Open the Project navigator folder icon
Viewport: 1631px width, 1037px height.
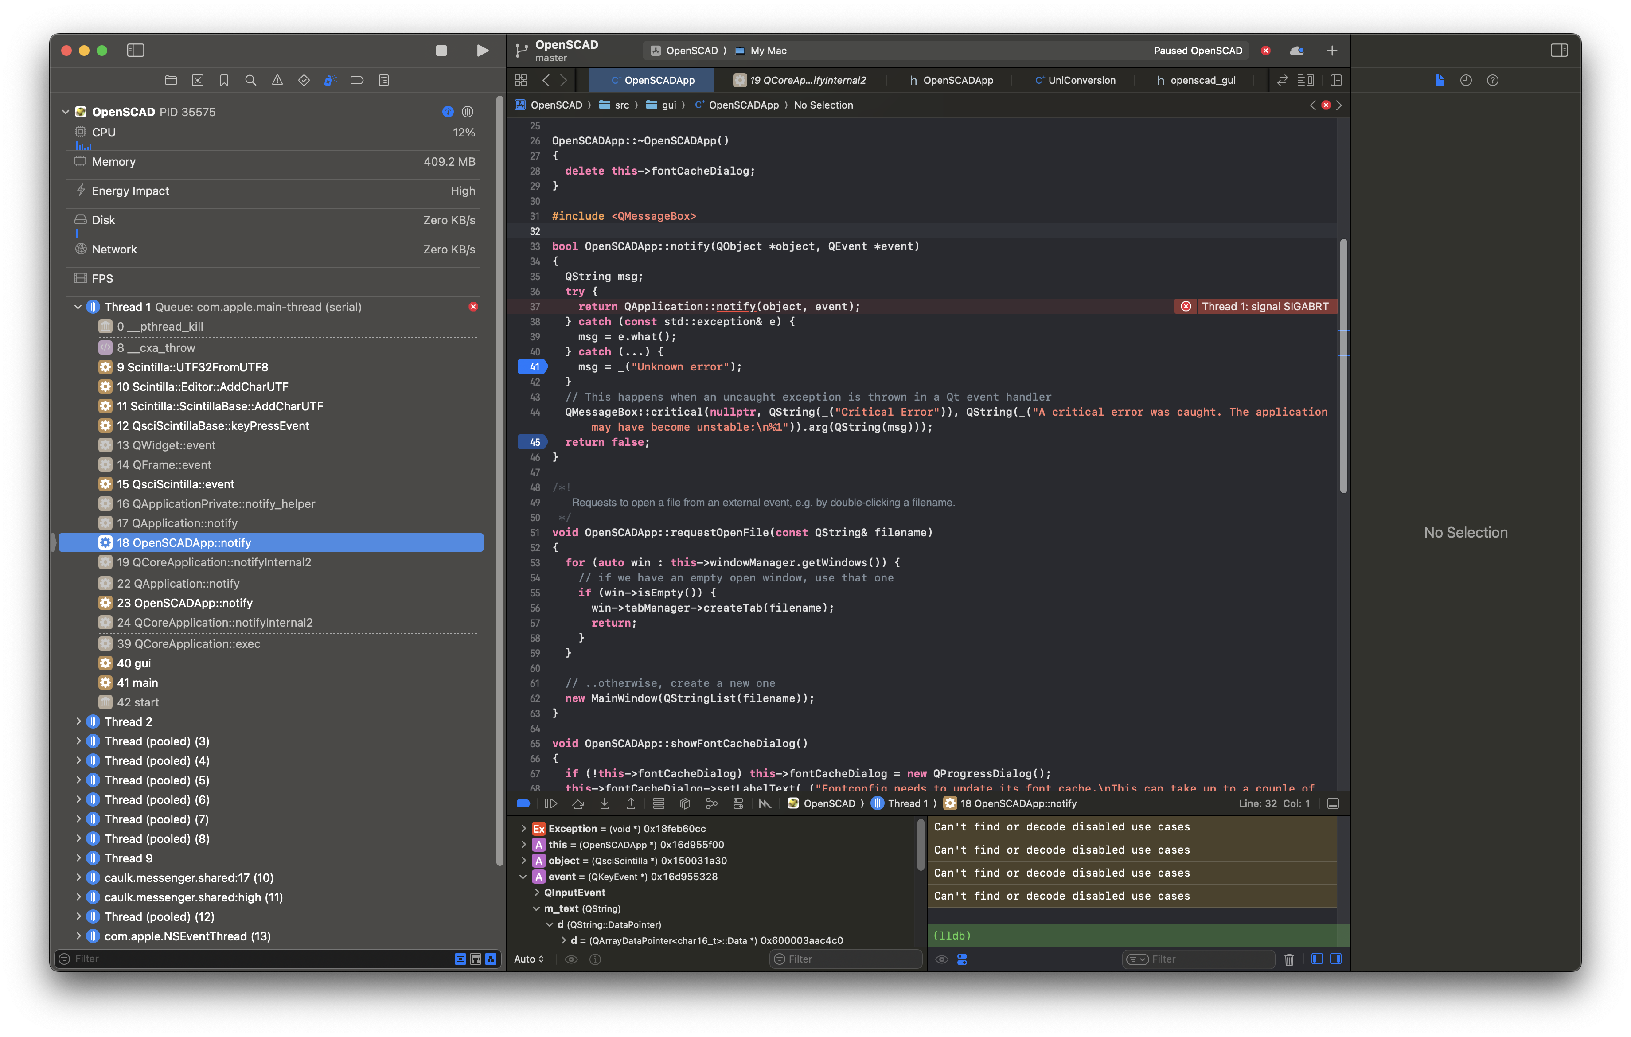click(x=171, y=81)
